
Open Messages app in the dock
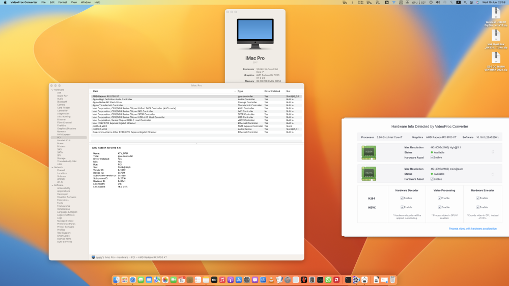click(140, 280)
